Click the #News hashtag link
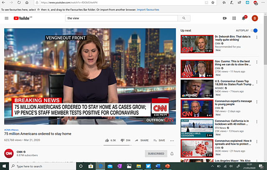267x170 pixels. click(x=15, y=130)
